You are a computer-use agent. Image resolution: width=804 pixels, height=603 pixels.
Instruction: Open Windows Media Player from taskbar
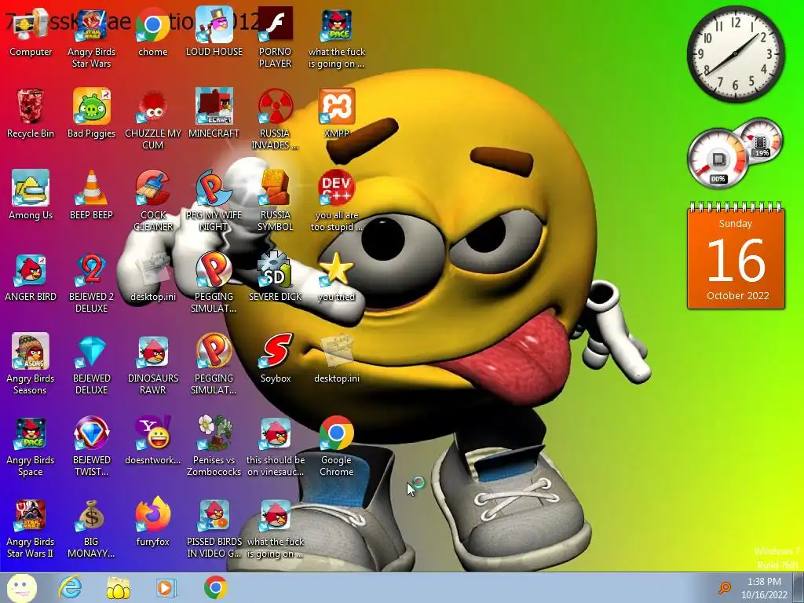166,588
